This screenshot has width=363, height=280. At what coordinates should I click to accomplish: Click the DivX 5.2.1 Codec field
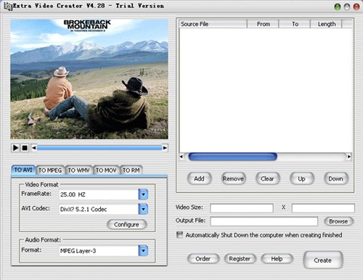[99, 209]
